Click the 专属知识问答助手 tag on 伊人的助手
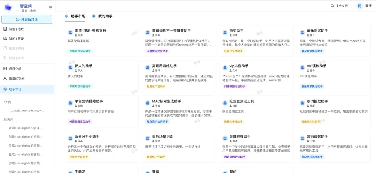The height and width of the screenshot is (173, 376). tap(79, 86)
